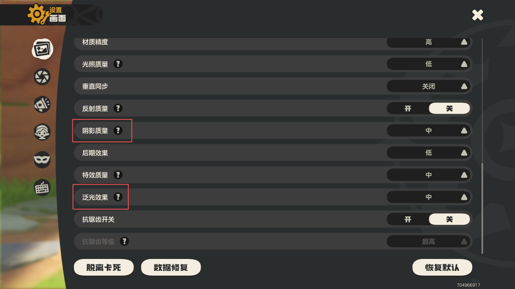
Task: Open the megaphone sound settings icon
Action: (42, 104)
